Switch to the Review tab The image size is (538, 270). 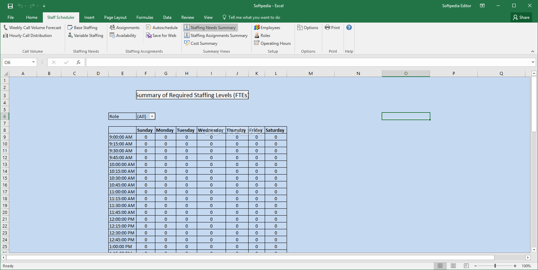pos(188,17)
